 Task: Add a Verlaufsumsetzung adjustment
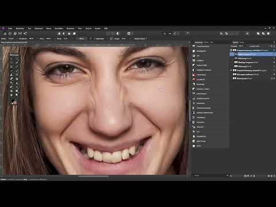[x=210, y=108]
